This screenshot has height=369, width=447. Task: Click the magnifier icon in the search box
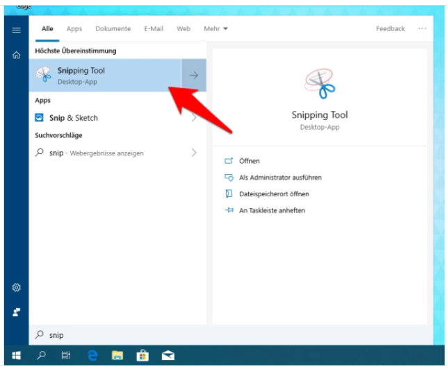(39, 334)
